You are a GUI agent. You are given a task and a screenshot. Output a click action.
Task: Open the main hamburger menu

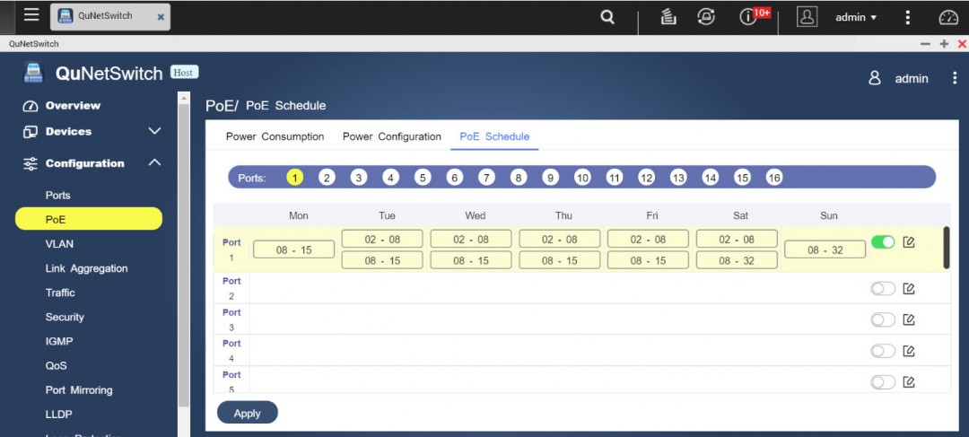coord(31,15)
